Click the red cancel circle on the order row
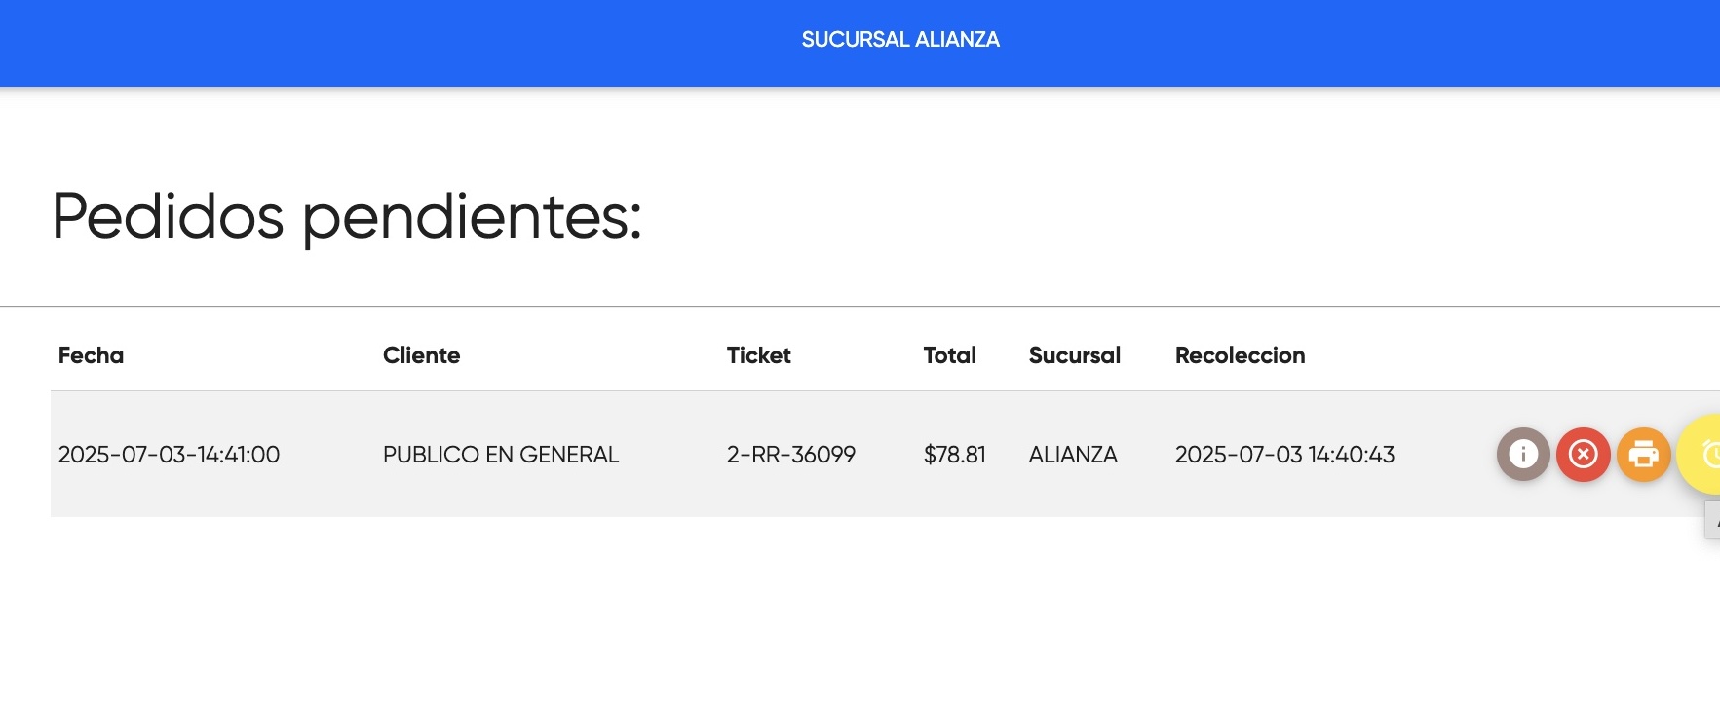1720x703 pixels. [1583, 454]
